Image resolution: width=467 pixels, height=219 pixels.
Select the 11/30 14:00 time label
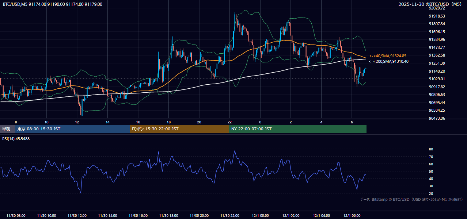pos(107,216)
